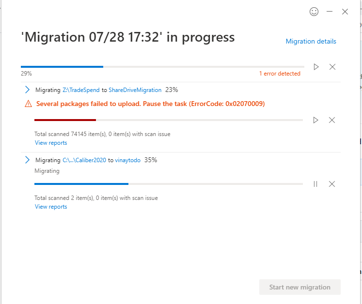The image size is (362, 304).
Task: Cancel the overall migration with the top X icon
Action: [332, 67]
